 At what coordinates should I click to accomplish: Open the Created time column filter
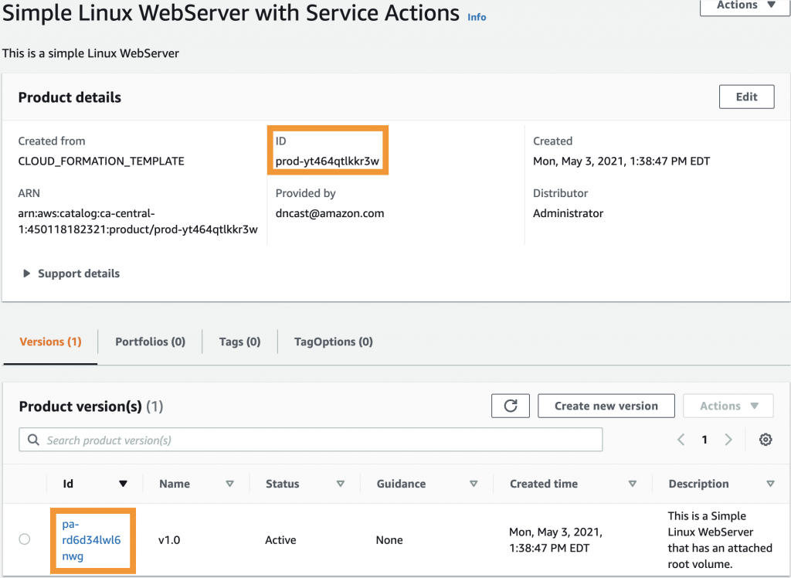633,484
